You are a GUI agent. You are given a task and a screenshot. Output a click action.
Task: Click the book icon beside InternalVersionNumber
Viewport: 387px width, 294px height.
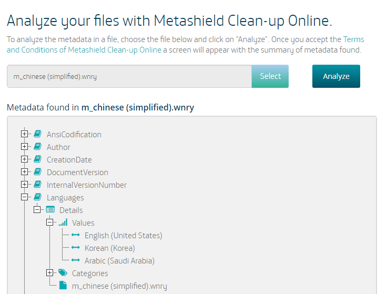(x=37, y=185)
